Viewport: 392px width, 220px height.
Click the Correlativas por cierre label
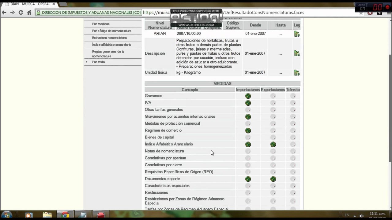(163, 165)
